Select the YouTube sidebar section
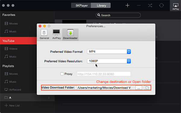The height and width of the screenshot is (113, 181). [18, 41]
